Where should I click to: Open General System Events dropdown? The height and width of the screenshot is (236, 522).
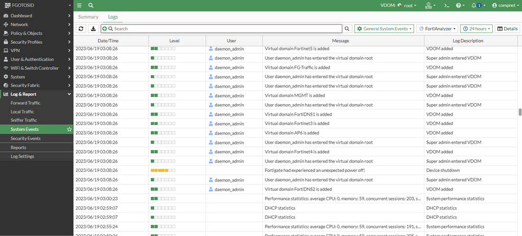[x=384, y=29]
